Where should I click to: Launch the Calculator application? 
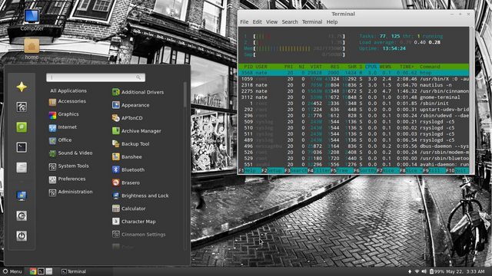(x=129, y=209)
